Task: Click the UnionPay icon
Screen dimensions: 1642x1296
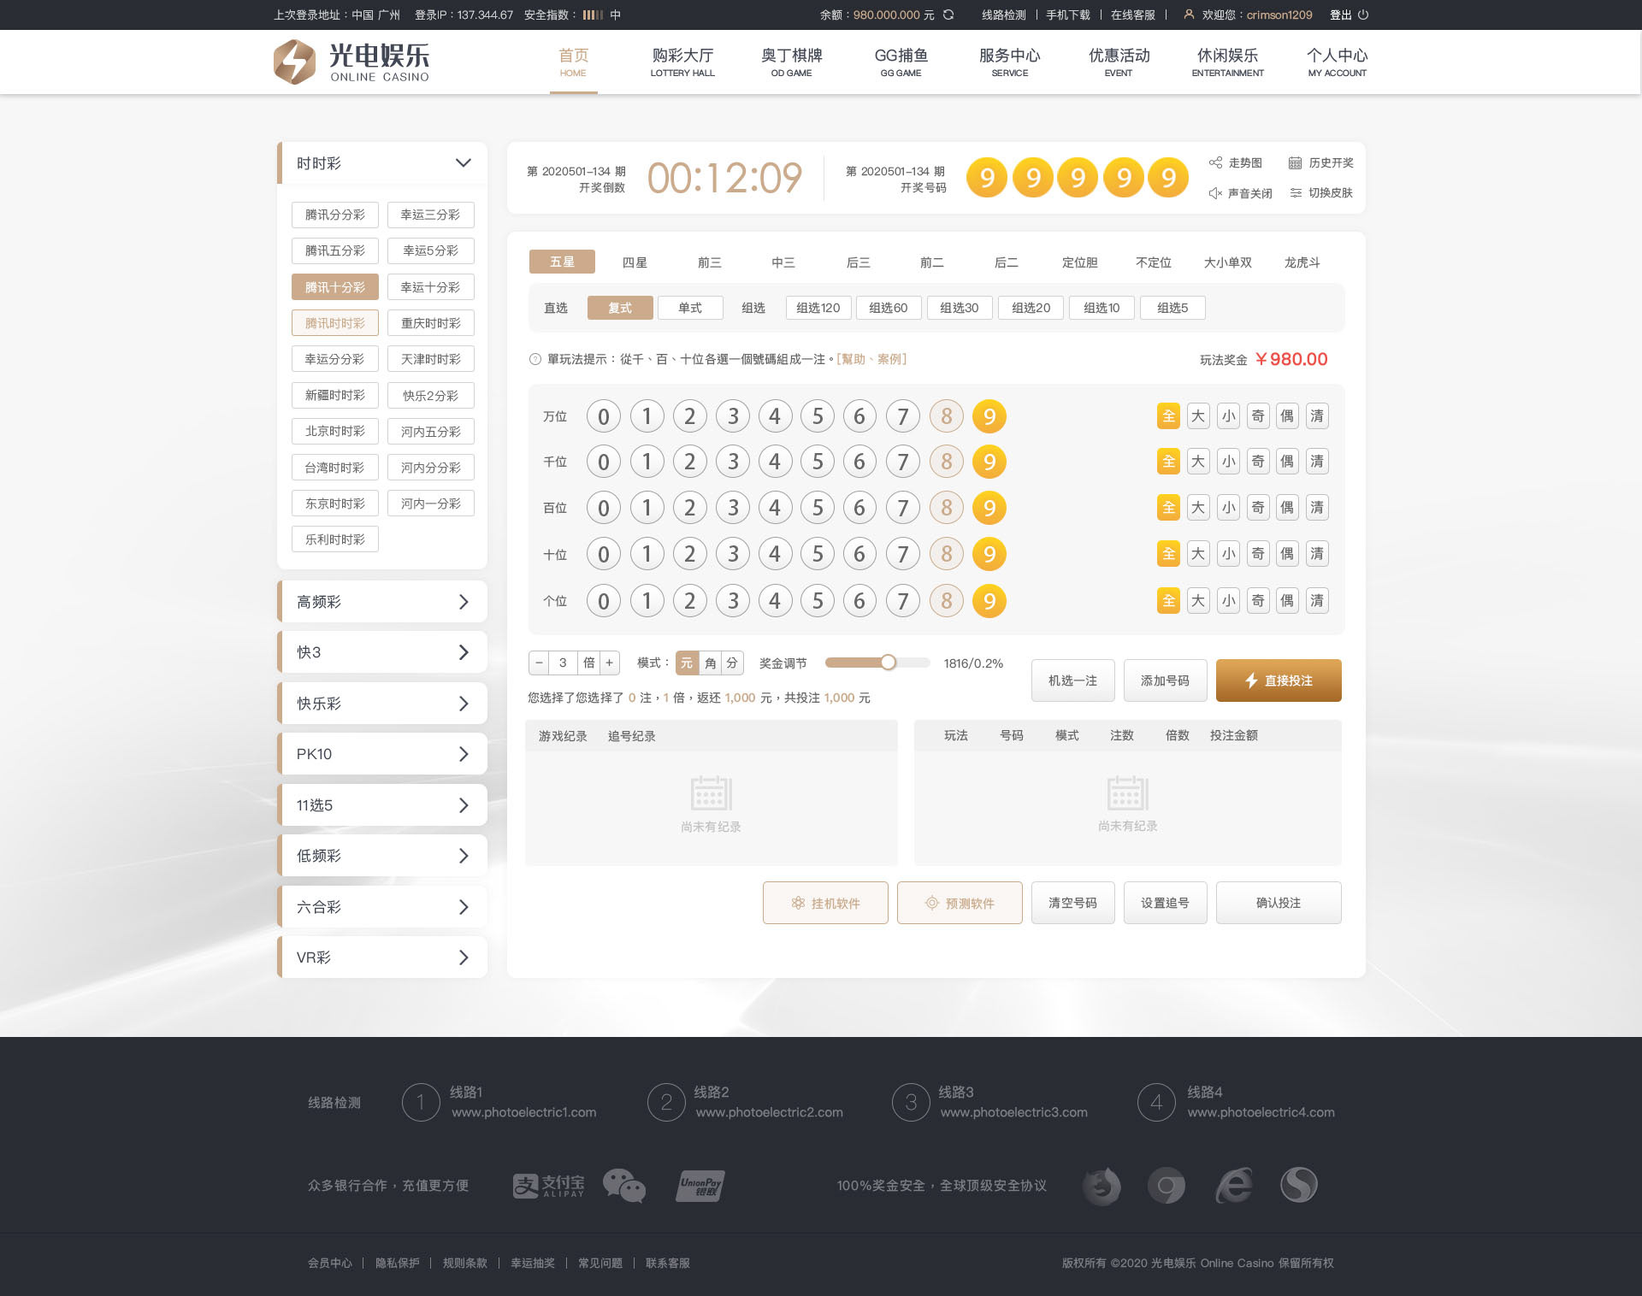Action: 700,1186
